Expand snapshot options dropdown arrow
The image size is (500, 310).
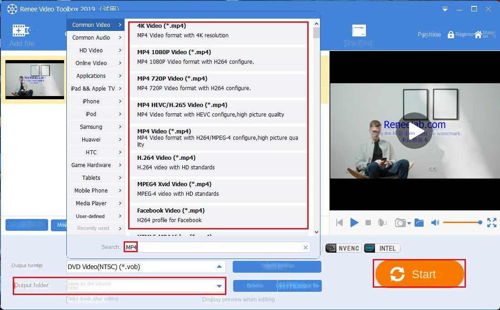[x=409, y=223]
